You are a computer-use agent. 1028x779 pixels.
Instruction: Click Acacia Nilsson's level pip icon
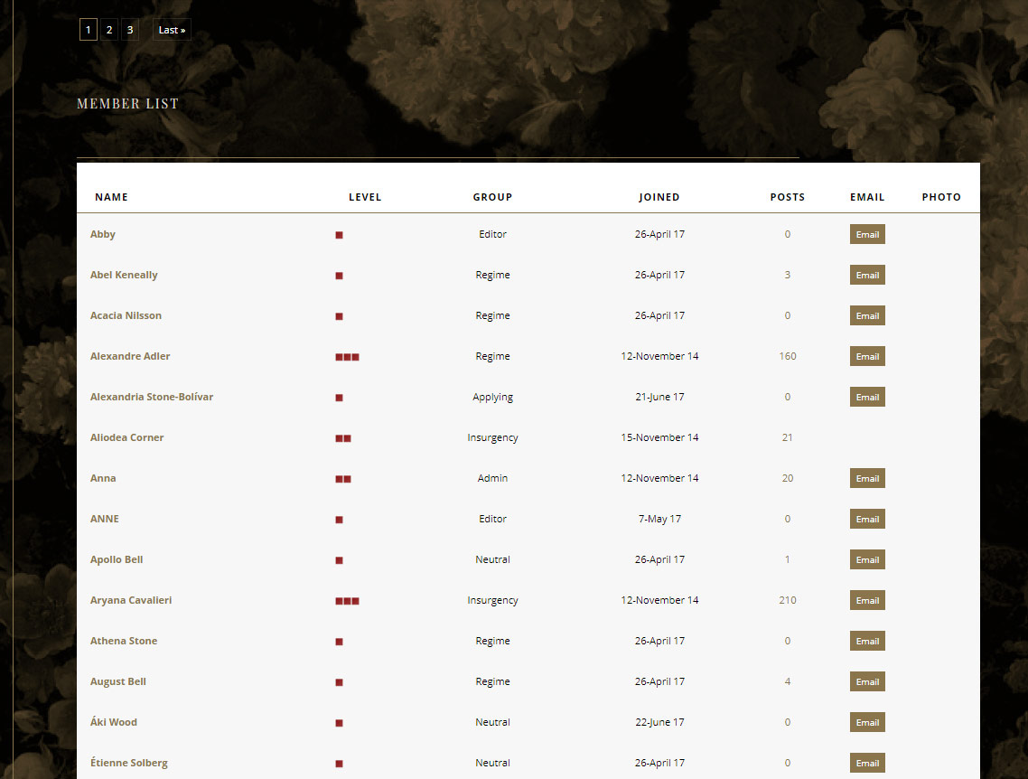(x=339, y=316)
